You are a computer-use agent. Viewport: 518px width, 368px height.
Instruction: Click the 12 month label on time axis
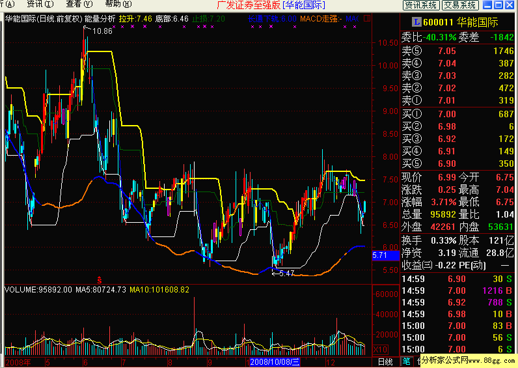330,362
